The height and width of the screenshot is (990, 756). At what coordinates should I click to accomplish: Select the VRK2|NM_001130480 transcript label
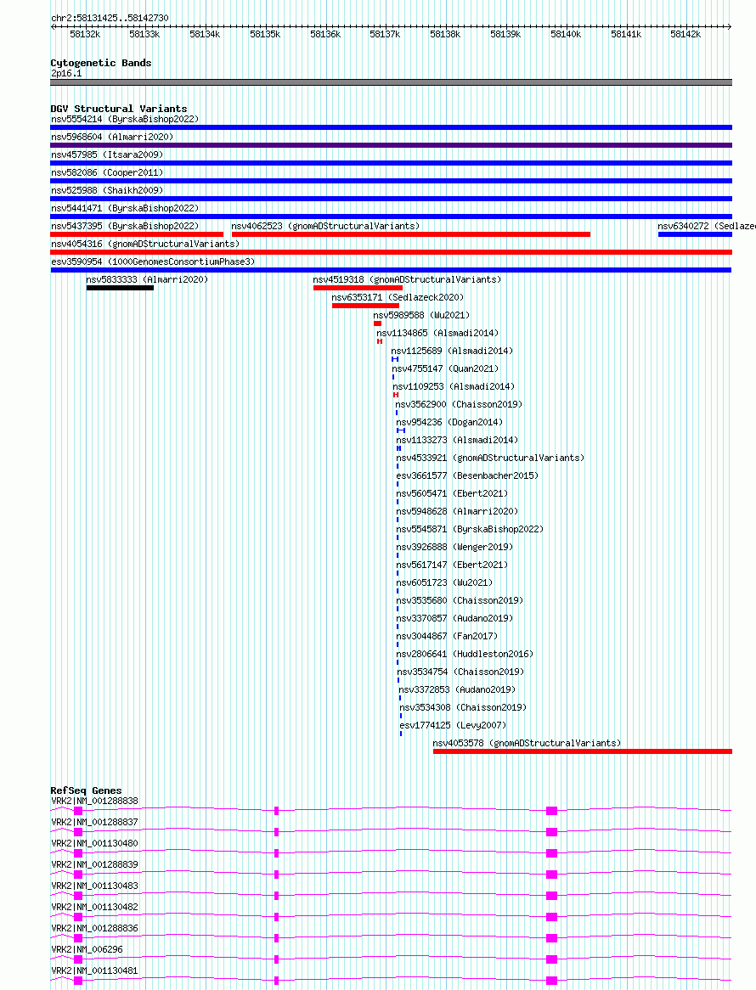(95, 843)
